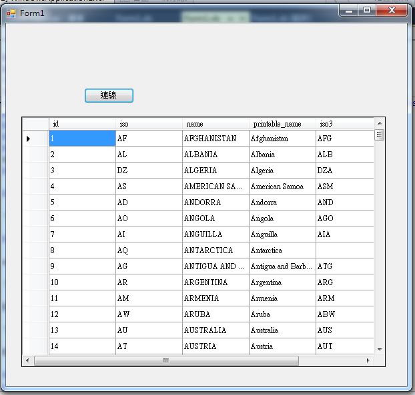Image resolution: width=415 pixels, height=395 pixels.
Task: Select the empty iso3 cell for Antarctica
Action: click(x=345, y=250)
